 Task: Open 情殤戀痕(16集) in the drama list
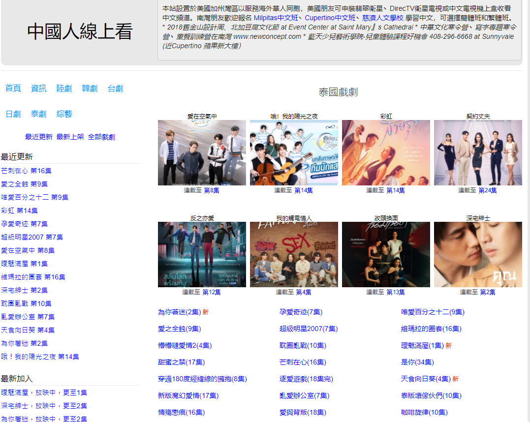181,413
